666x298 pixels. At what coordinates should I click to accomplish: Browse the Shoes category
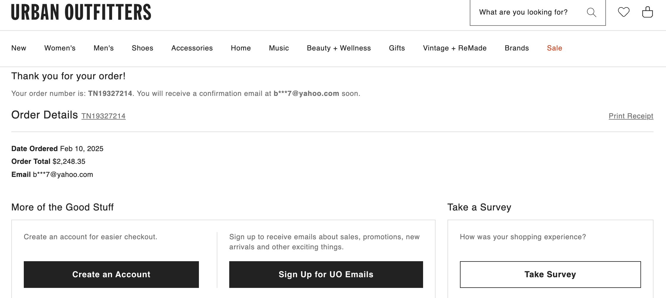tap(142, 48)
